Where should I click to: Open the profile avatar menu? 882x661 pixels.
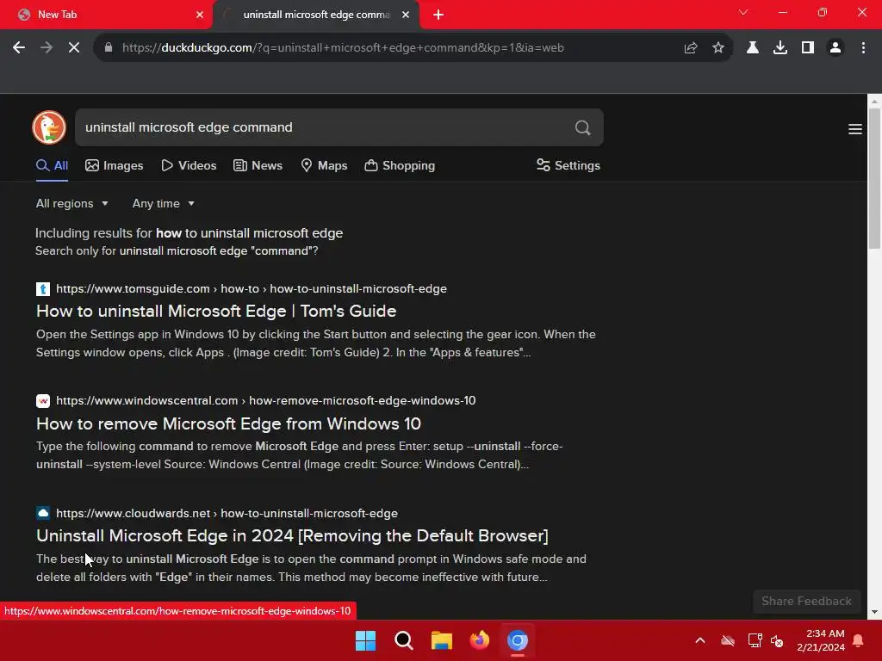tap(835, 48)
